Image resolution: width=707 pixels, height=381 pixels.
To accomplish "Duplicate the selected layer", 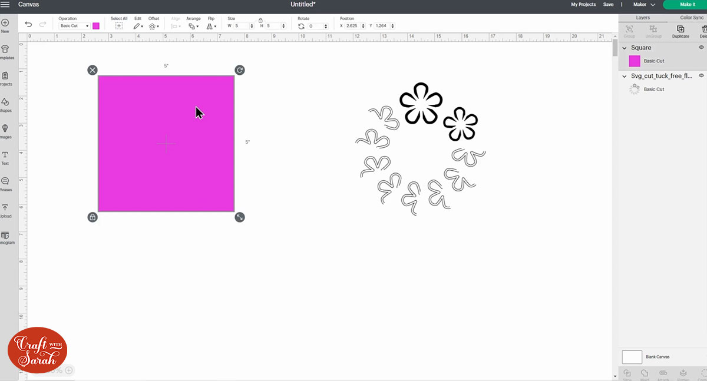I will 680,32.
